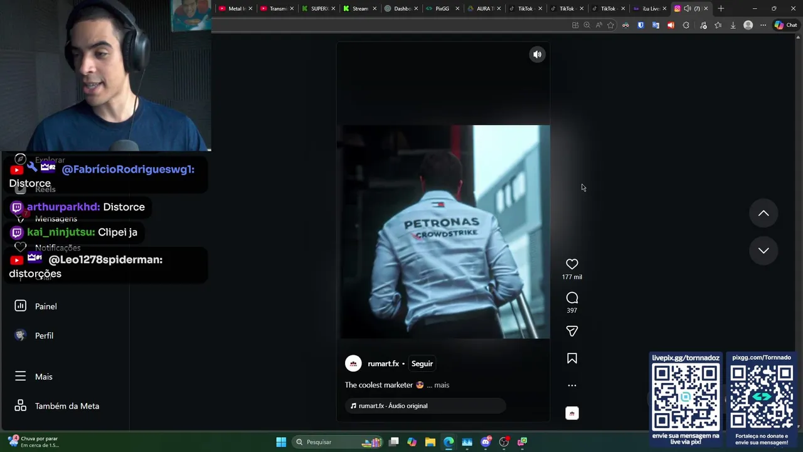Open Copilot from the taskbar
Image resolution: width=803 pixels, height=452 pixels.
[412, 442]
